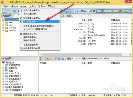Click the gear icon beside 加载引导文件

click(x=21, y=34)
